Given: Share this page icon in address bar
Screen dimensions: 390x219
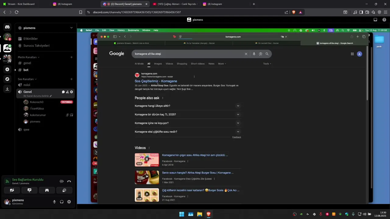Looking at the screenshot, I should coord(286,12).
